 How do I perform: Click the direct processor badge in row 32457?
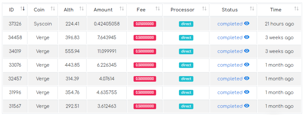tap(186, 79)
